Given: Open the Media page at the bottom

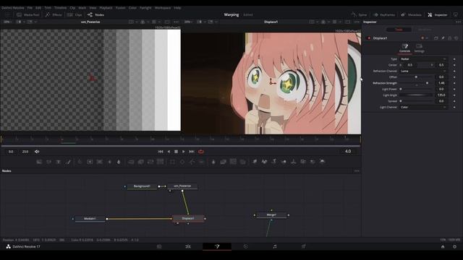Looking at the screenshot, I should coord(159,246).
